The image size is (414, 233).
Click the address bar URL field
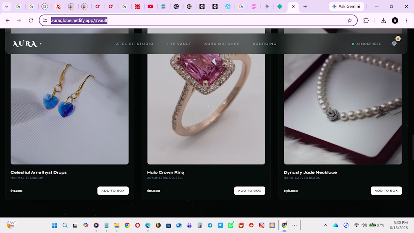tap(198, 20)
